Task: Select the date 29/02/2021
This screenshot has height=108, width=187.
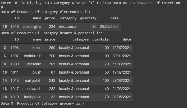Action: tap(109, 26)
